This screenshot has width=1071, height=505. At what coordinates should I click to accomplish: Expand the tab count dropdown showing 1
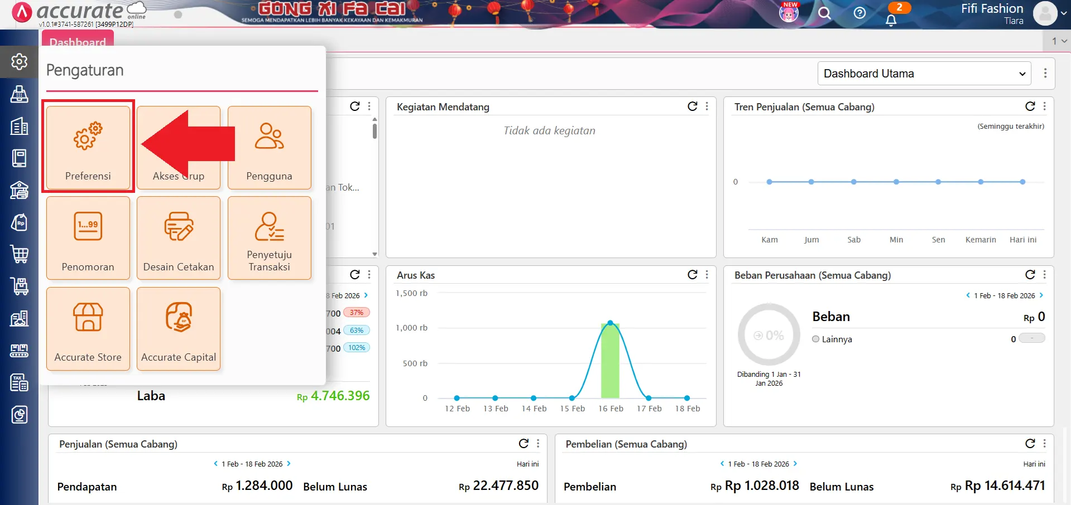tap(1059, 41)
